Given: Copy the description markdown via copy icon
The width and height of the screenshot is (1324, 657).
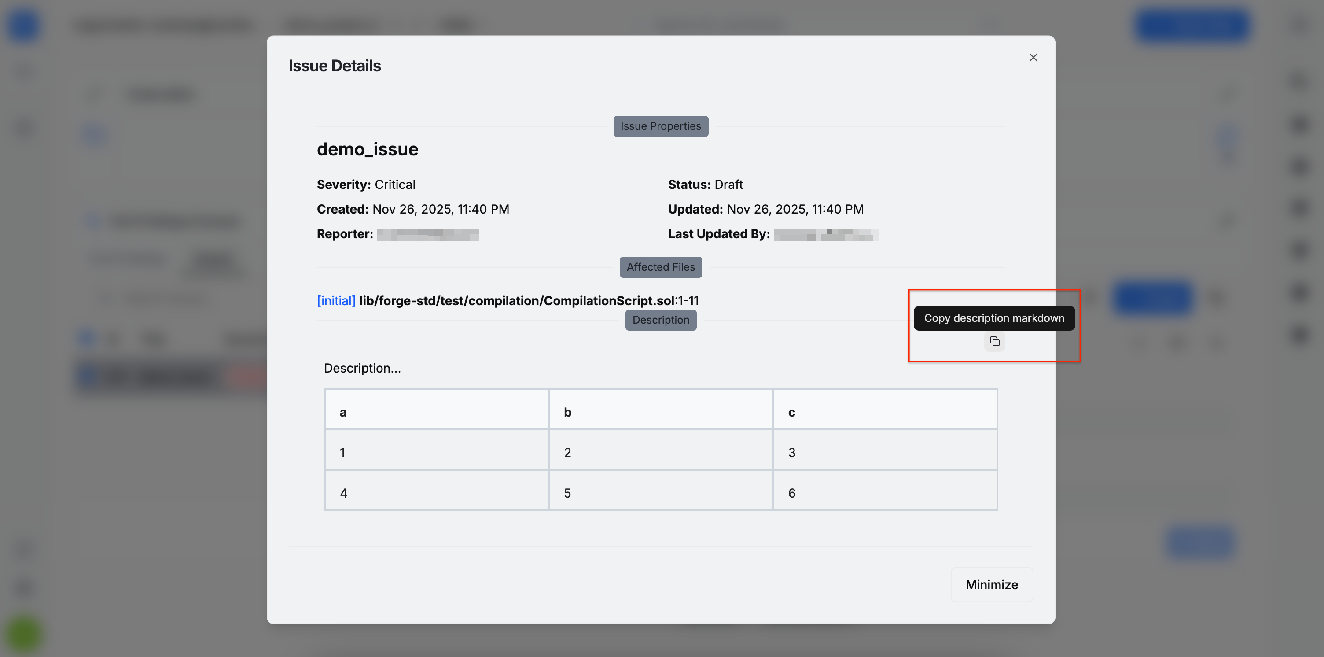Looking at the screenshot, I should [995, 341].
